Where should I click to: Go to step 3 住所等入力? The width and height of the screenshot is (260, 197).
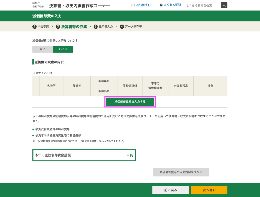point(103,26)
